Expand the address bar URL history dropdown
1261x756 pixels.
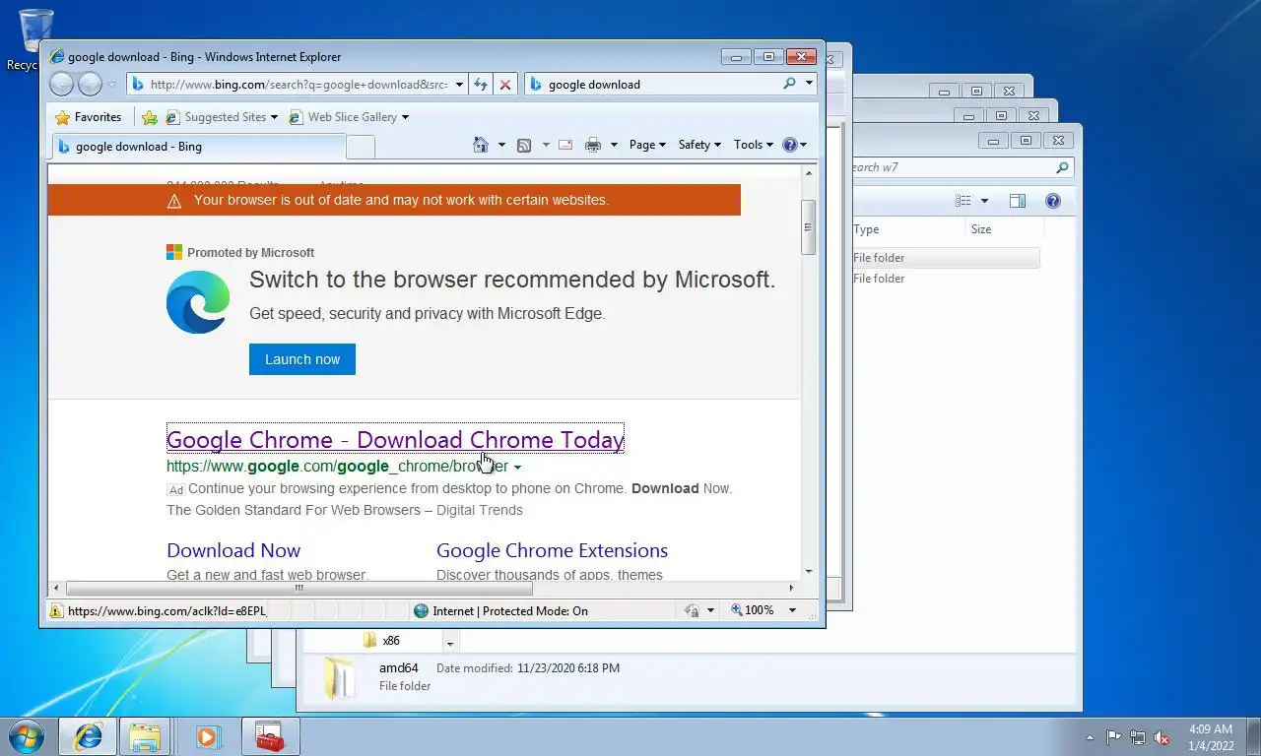pos(458,85)
